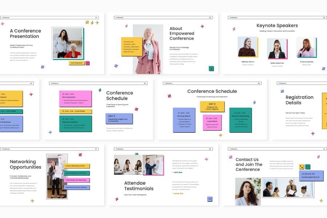
Task: Select the yellow Lunch Break bar
Action: point(75,111)
